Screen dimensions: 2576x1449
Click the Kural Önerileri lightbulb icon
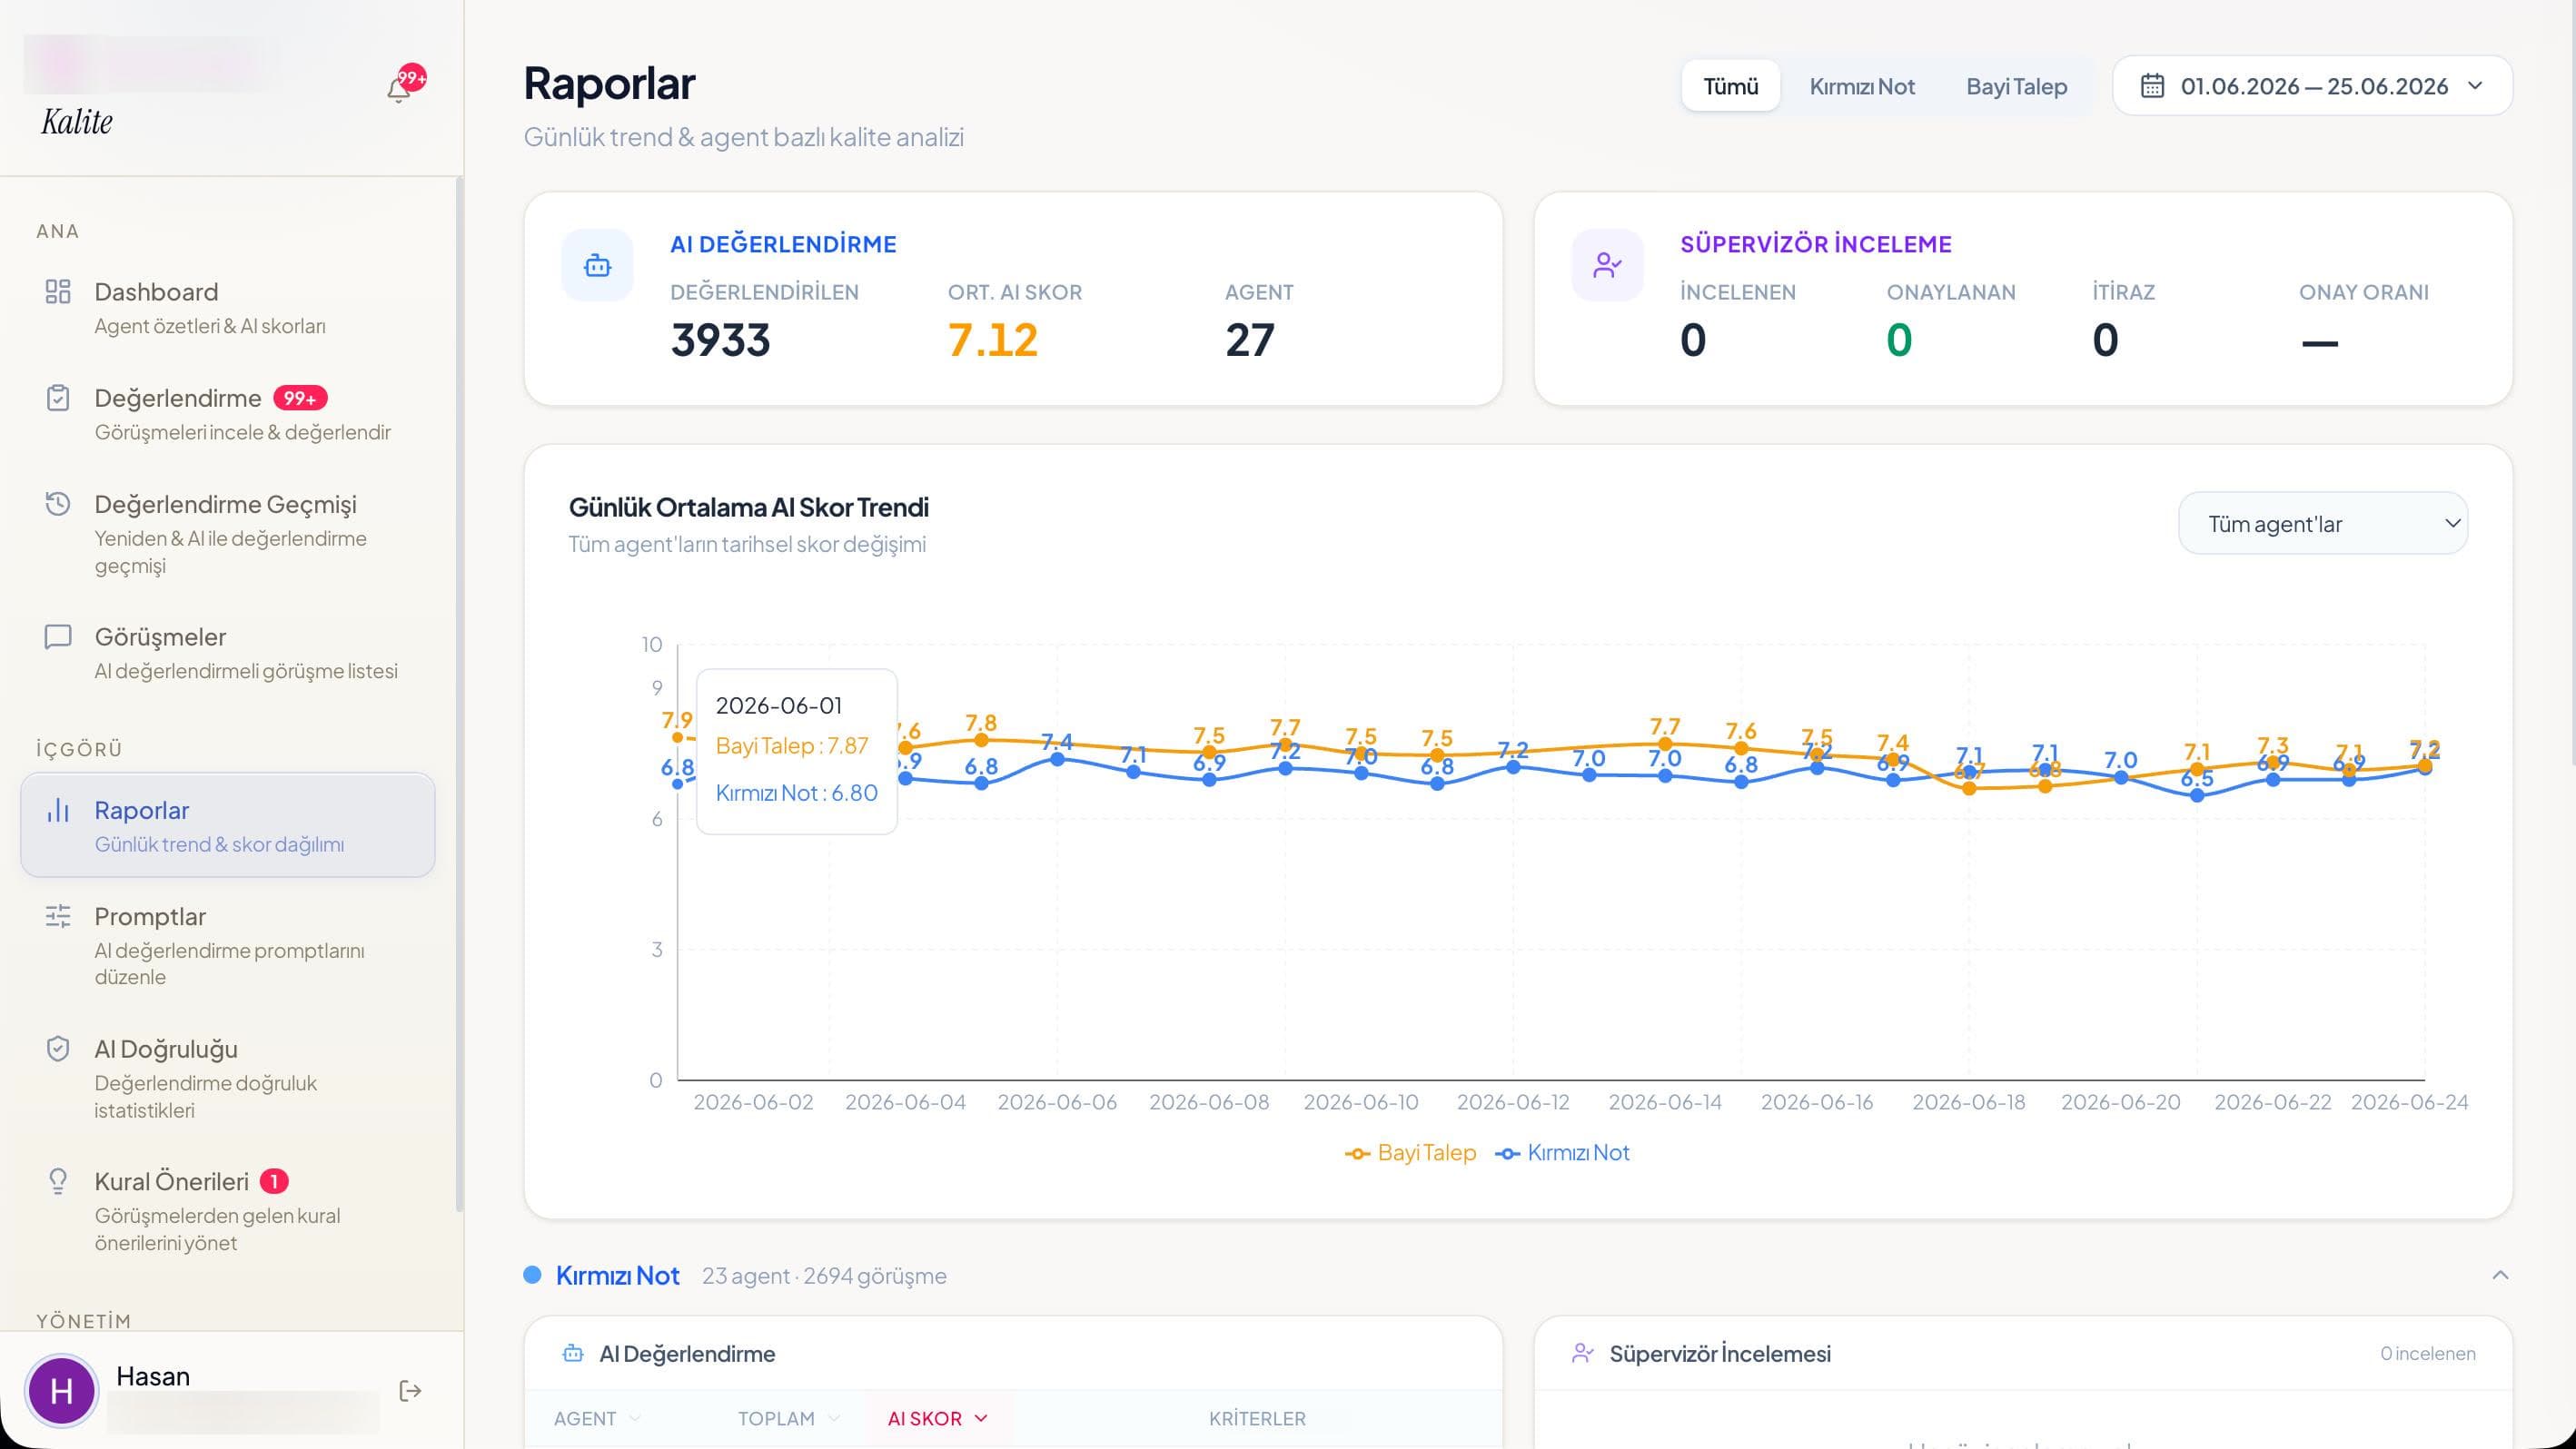click(x=58, y=1181)
